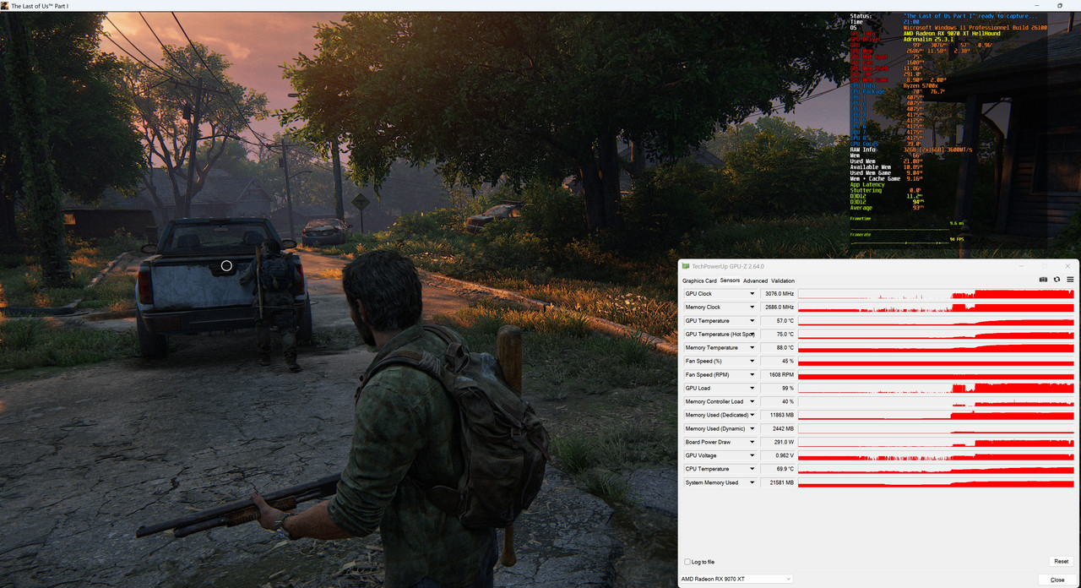Click the Reset button in GPU-Z
This screenshot has height=588, width=1081.
1061,561
